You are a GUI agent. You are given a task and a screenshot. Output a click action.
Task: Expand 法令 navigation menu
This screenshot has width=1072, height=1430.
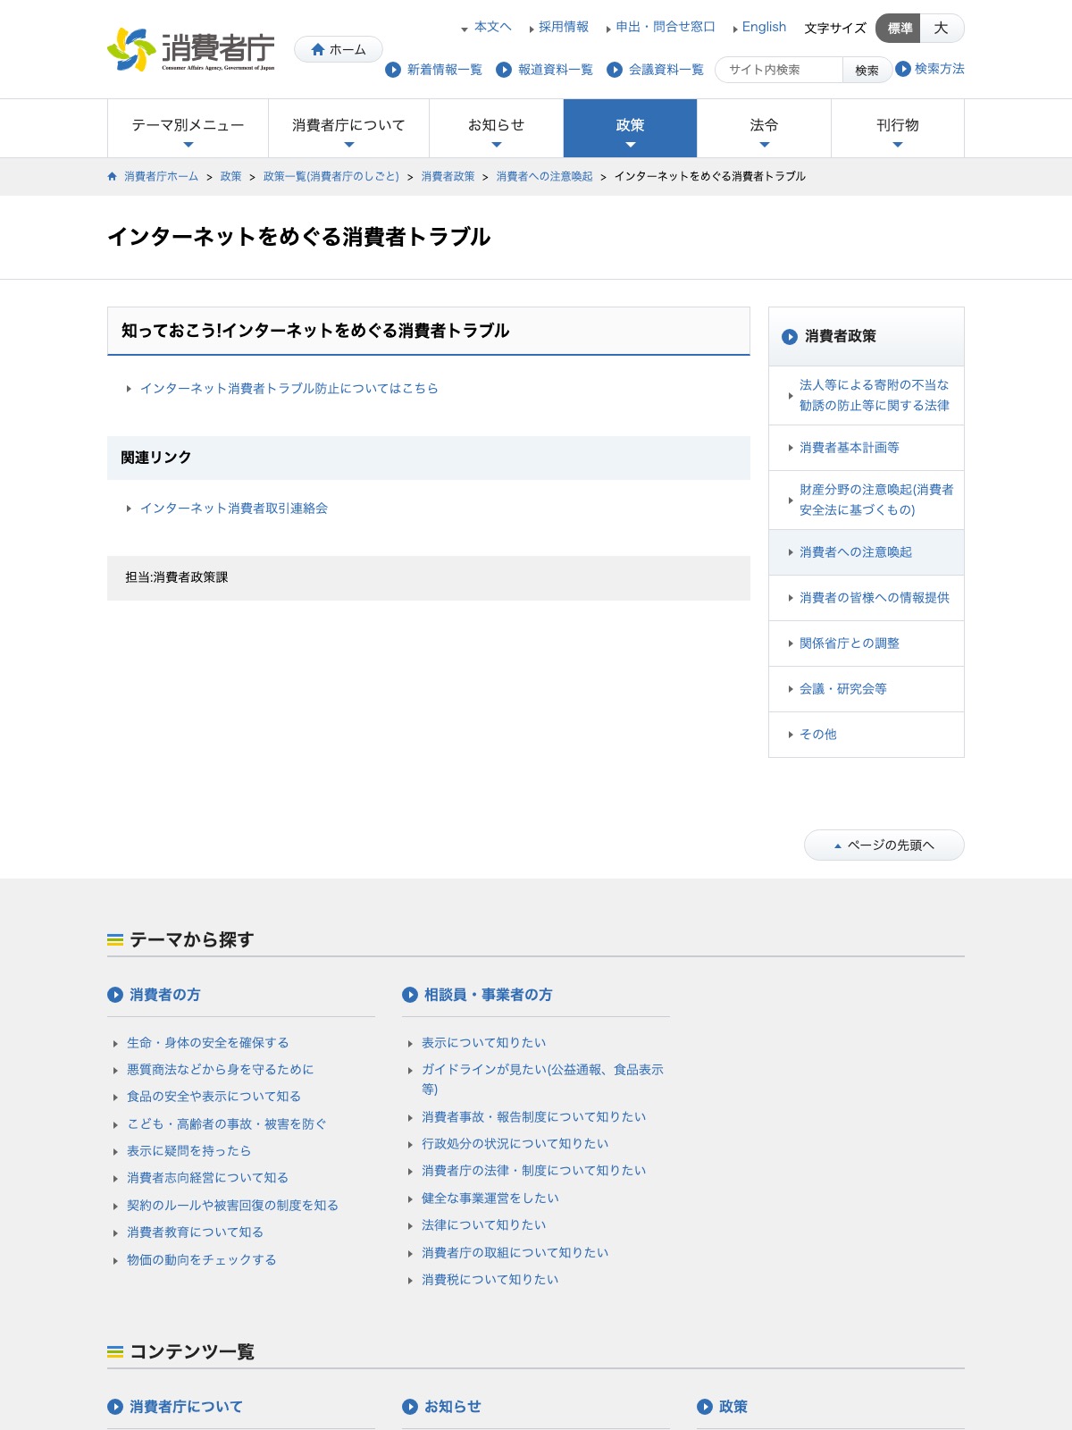764,129
